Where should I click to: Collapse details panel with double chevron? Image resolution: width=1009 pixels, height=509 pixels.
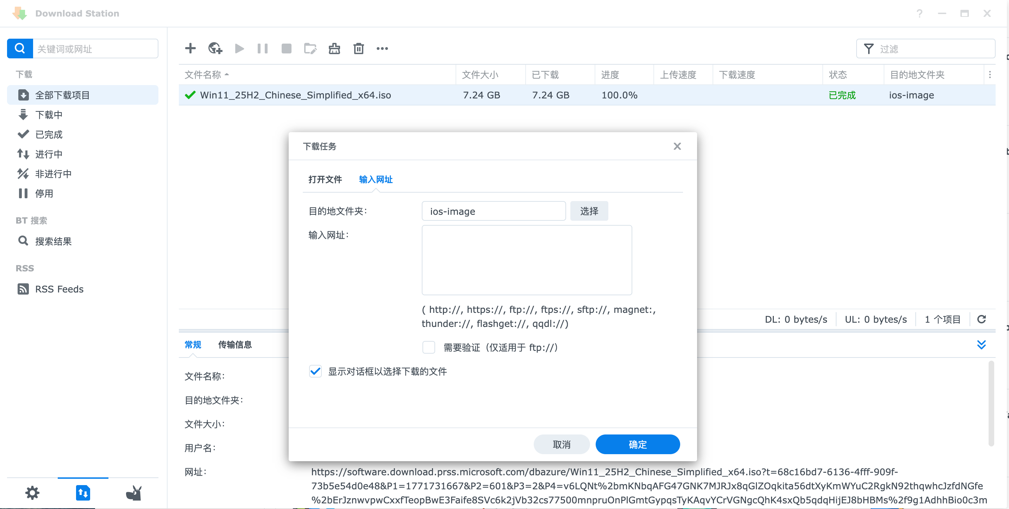[982, 345]
